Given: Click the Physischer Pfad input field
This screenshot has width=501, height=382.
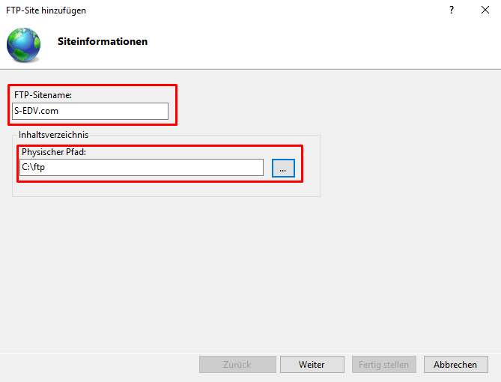Looking at the screenshot, I should [142, 167].
